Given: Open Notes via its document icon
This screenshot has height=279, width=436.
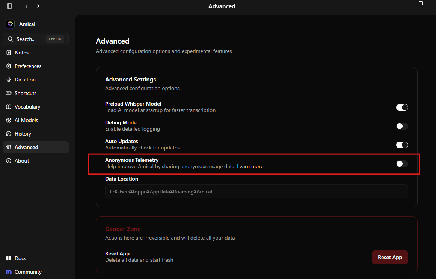Looking at the screenshot, I should (x=9, y=53).
